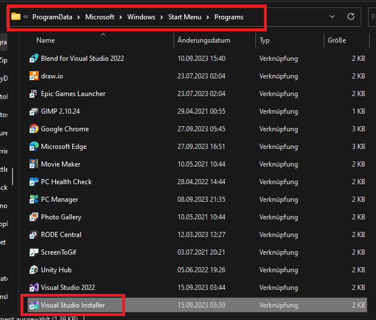This screenshot has height=320, width=376.
Task: Expand chevron after Windows in path
Action: (162, 17)
